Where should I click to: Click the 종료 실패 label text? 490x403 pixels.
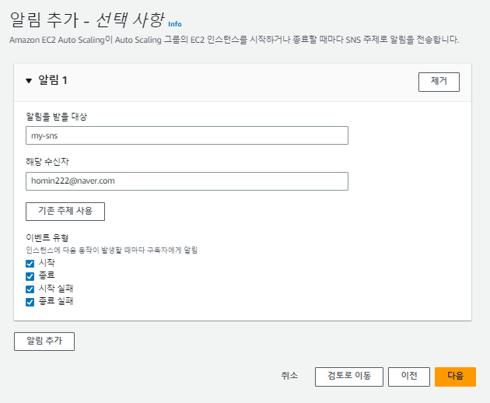point(56,301)
